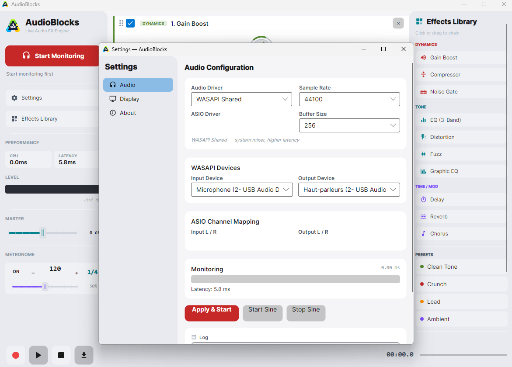Click the monitor icon beside Display

point(113,99)
